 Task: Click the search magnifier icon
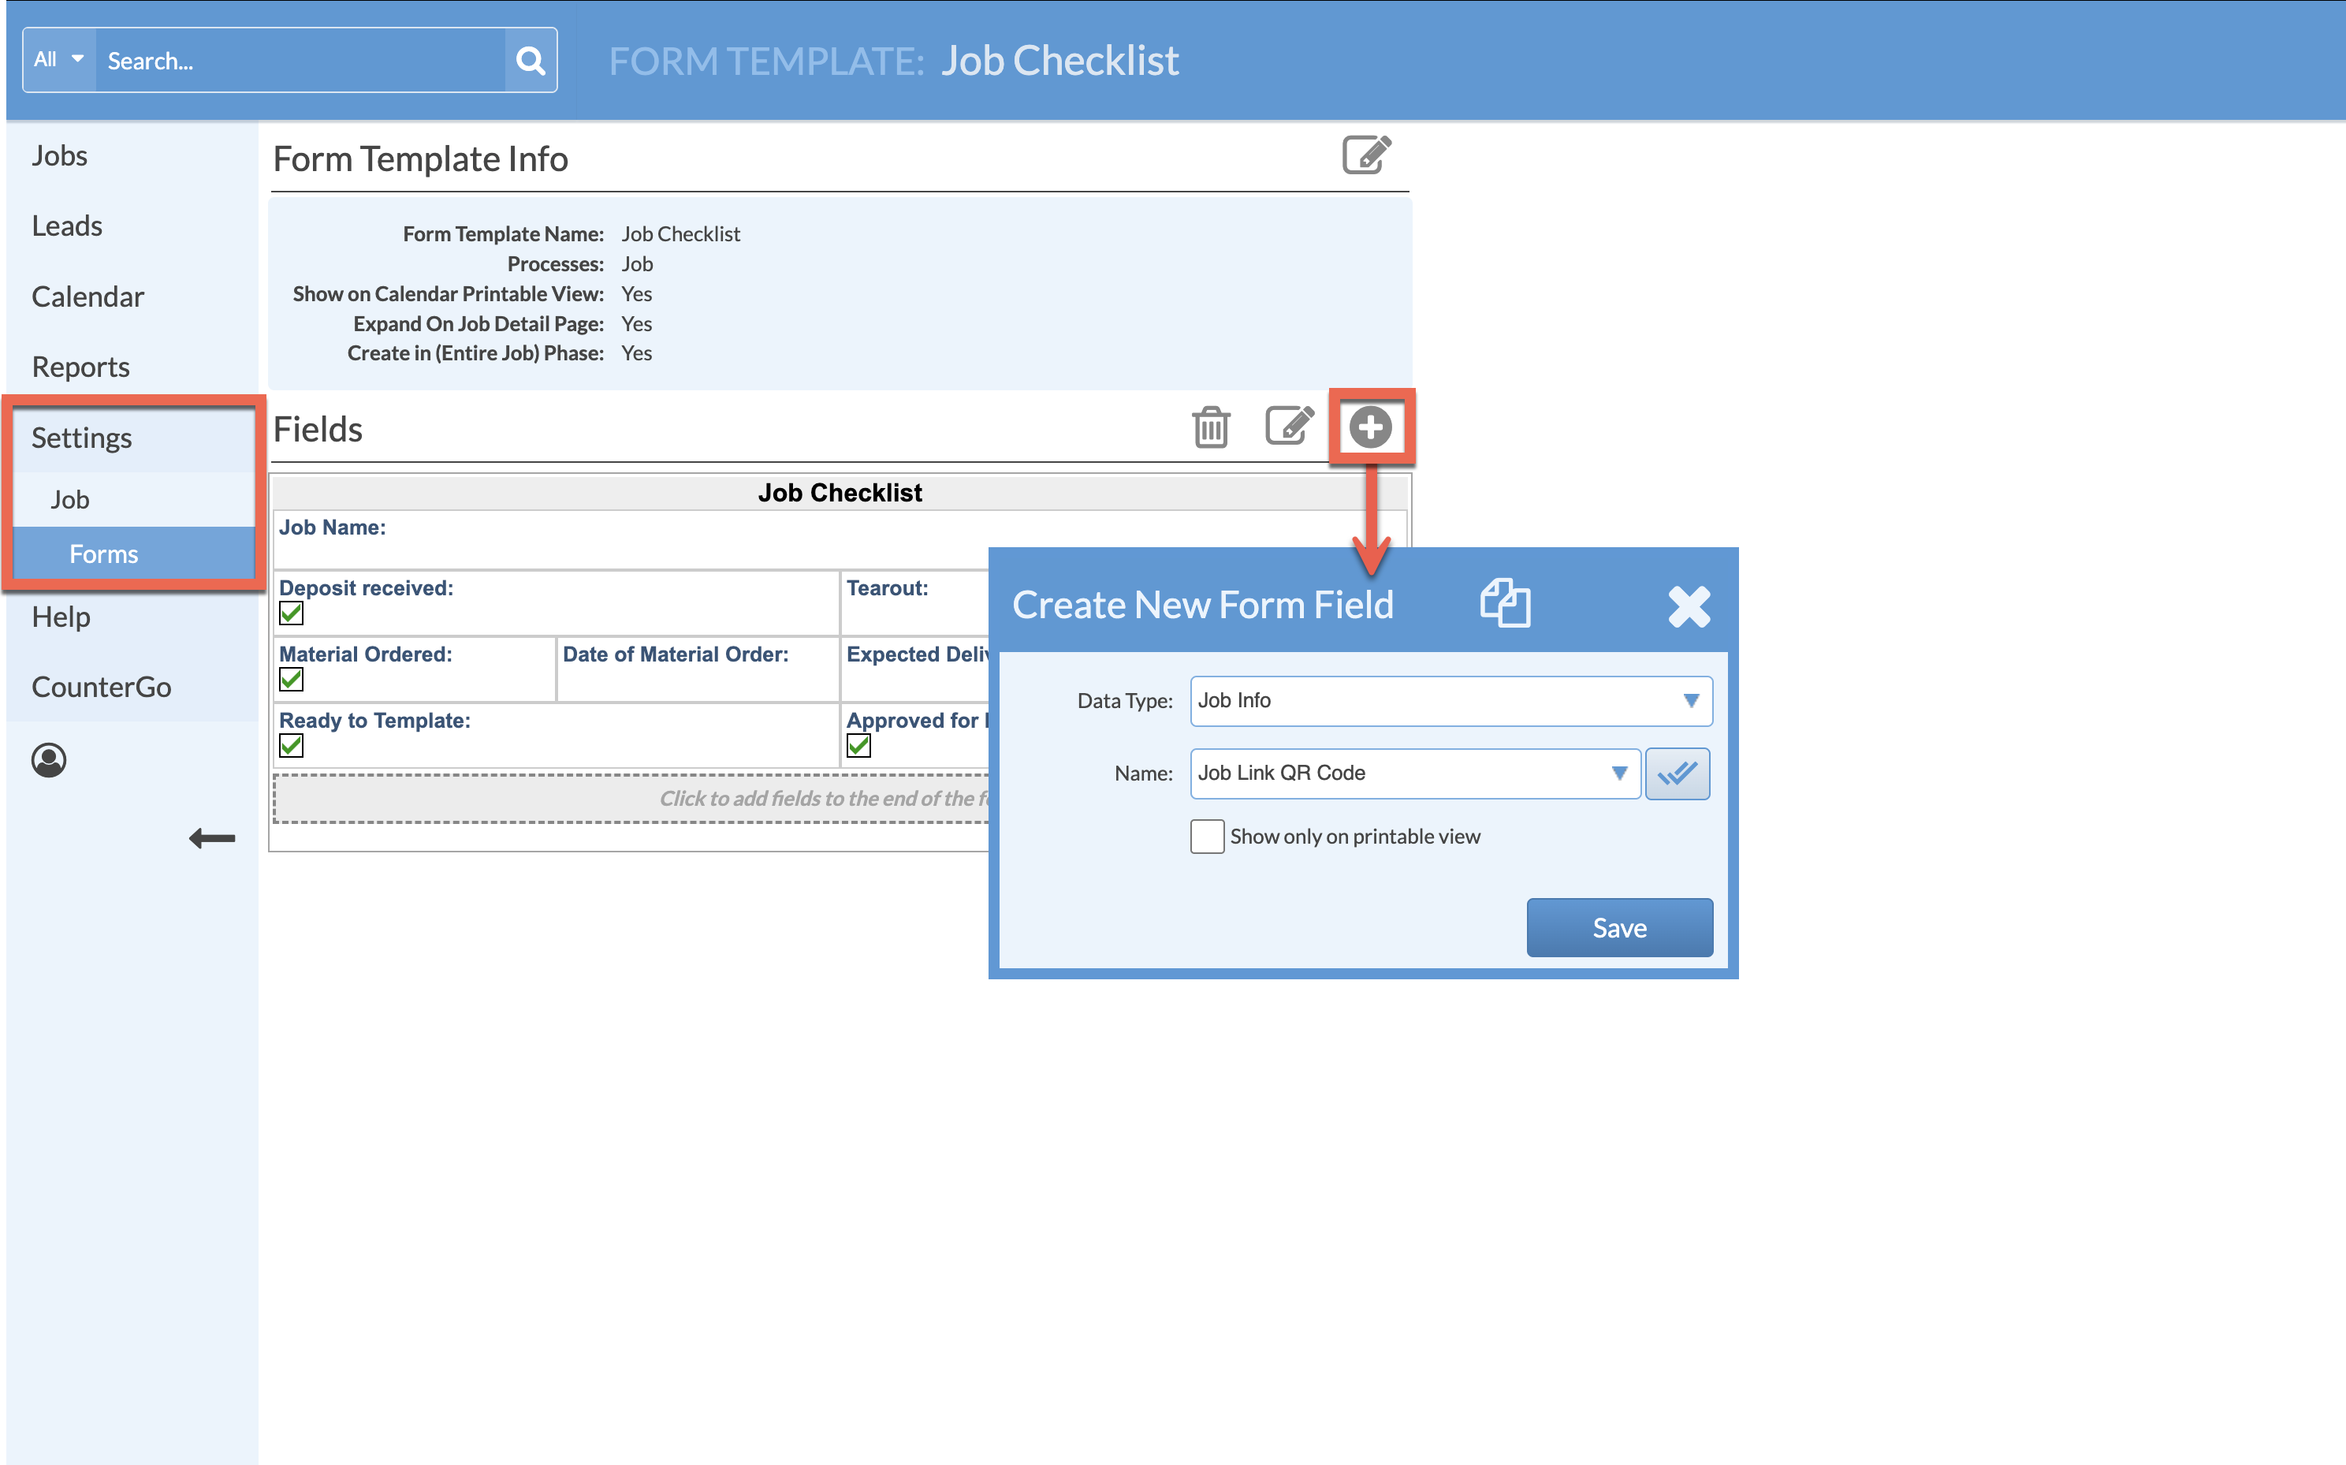[x=530, y=60]
